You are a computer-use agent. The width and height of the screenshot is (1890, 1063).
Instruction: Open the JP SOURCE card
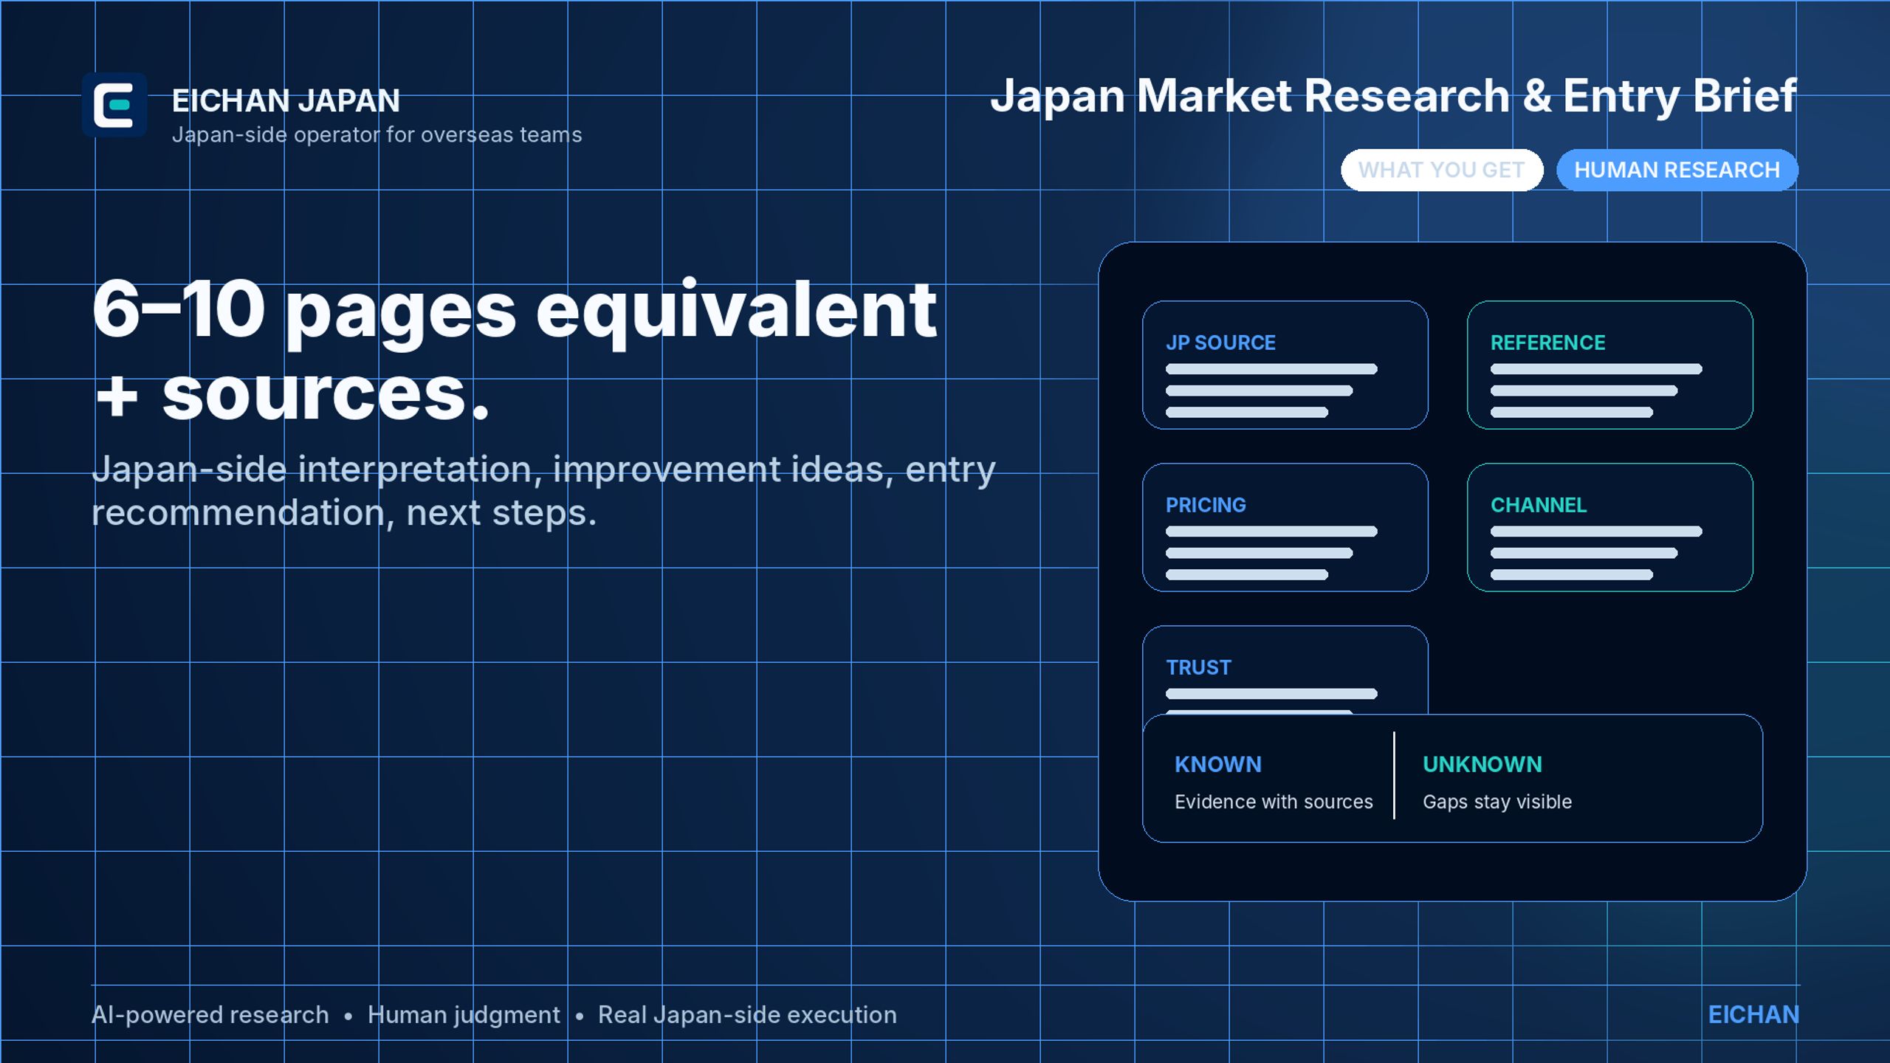[x=1285, y=365]
